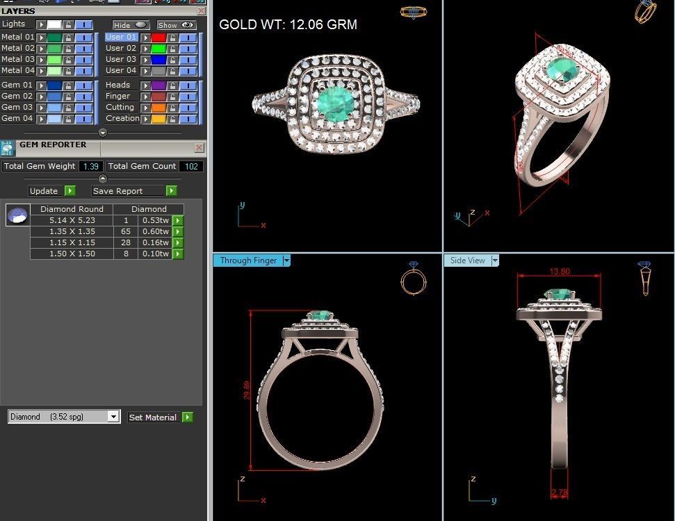Click the Set Material button
The height and width of the screenshot is (521, 675).
tap(154, 417)
